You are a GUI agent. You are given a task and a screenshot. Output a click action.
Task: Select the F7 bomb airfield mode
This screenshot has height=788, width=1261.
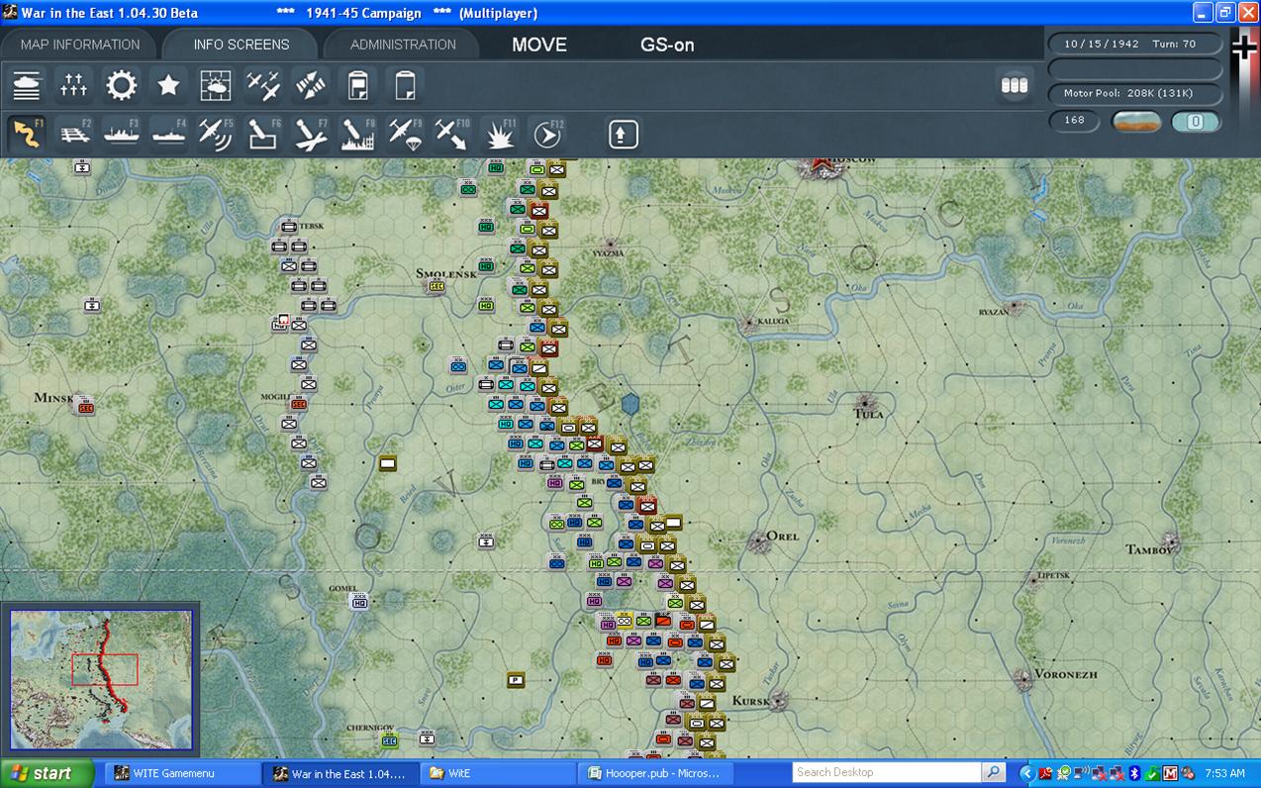(x=311, y=134)
